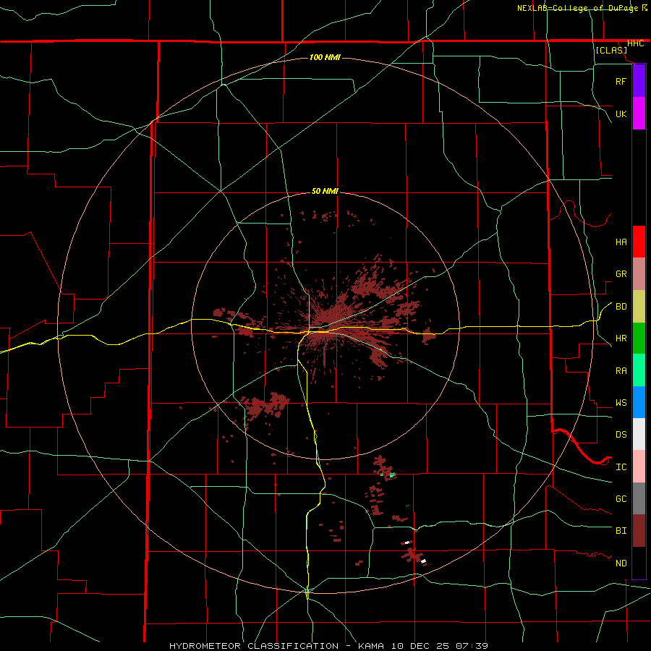Click the RA legend label
Image resolution: width=651 pixels, height=651 pixels.
point(621,371)
